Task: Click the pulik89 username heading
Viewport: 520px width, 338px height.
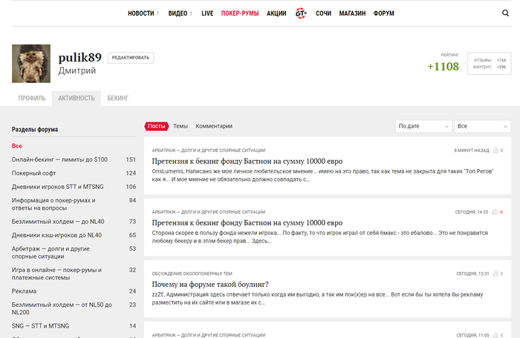Action: pyautogui.click(x=80, y=58)
